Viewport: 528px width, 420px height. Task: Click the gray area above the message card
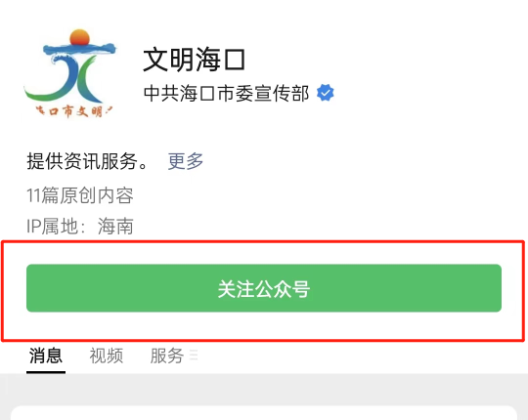tap(264, 390)
